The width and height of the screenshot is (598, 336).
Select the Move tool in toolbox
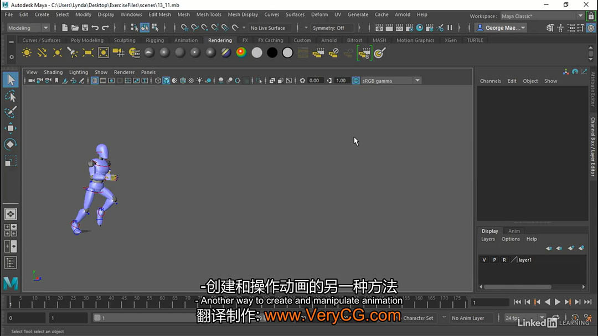[11, 128]
